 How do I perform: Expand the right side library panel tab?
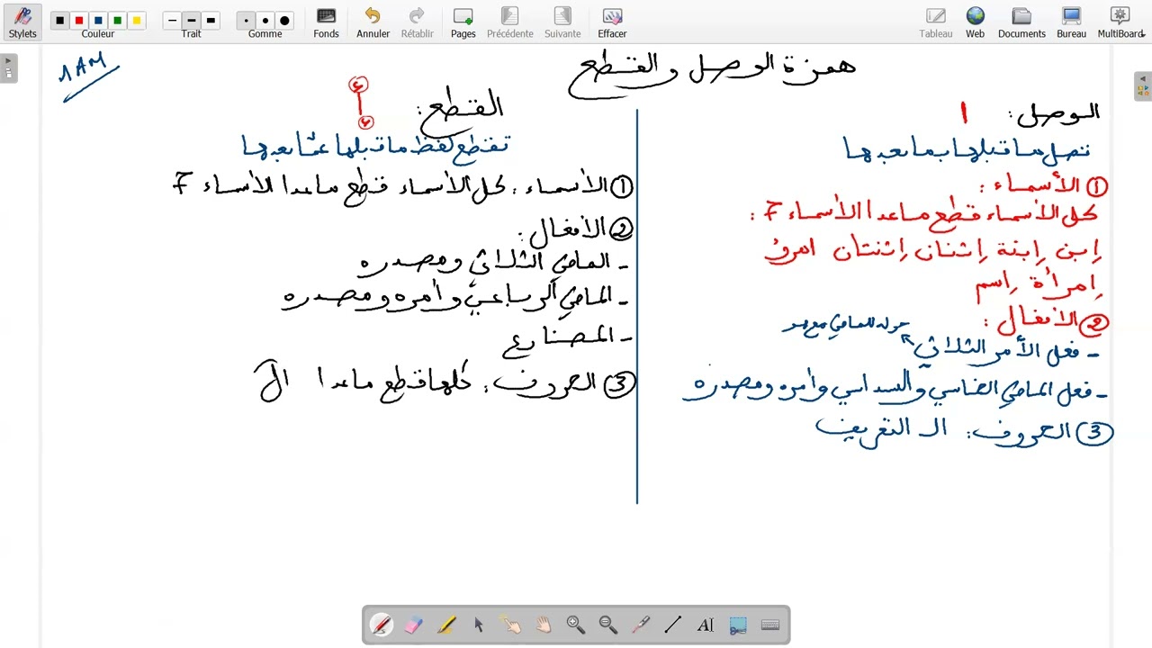click(1143, 86)
